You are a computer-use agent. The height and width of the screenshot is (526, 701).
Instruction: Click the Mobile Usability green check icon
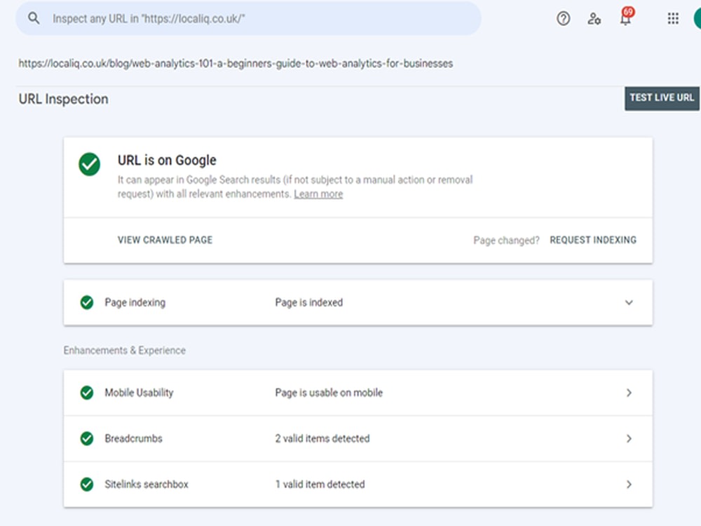click(x=87, y=393)
